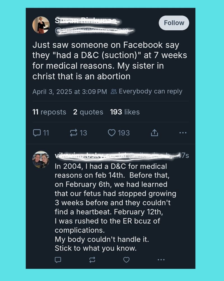Like the reply comment with heart icon

coord(126,259)
